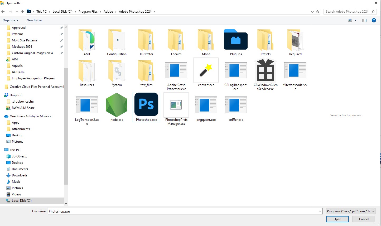Select convert.exe with the magic wand icon
The image size is (381, 226).
coord(206,70)
